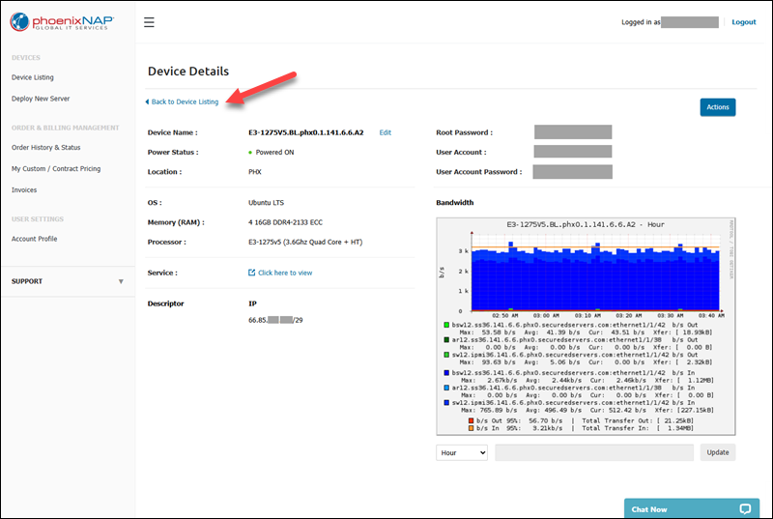Open Invoices in sidebar
Image resolution: width=773 pixels, height=519 pixels.
click(24, 189)
